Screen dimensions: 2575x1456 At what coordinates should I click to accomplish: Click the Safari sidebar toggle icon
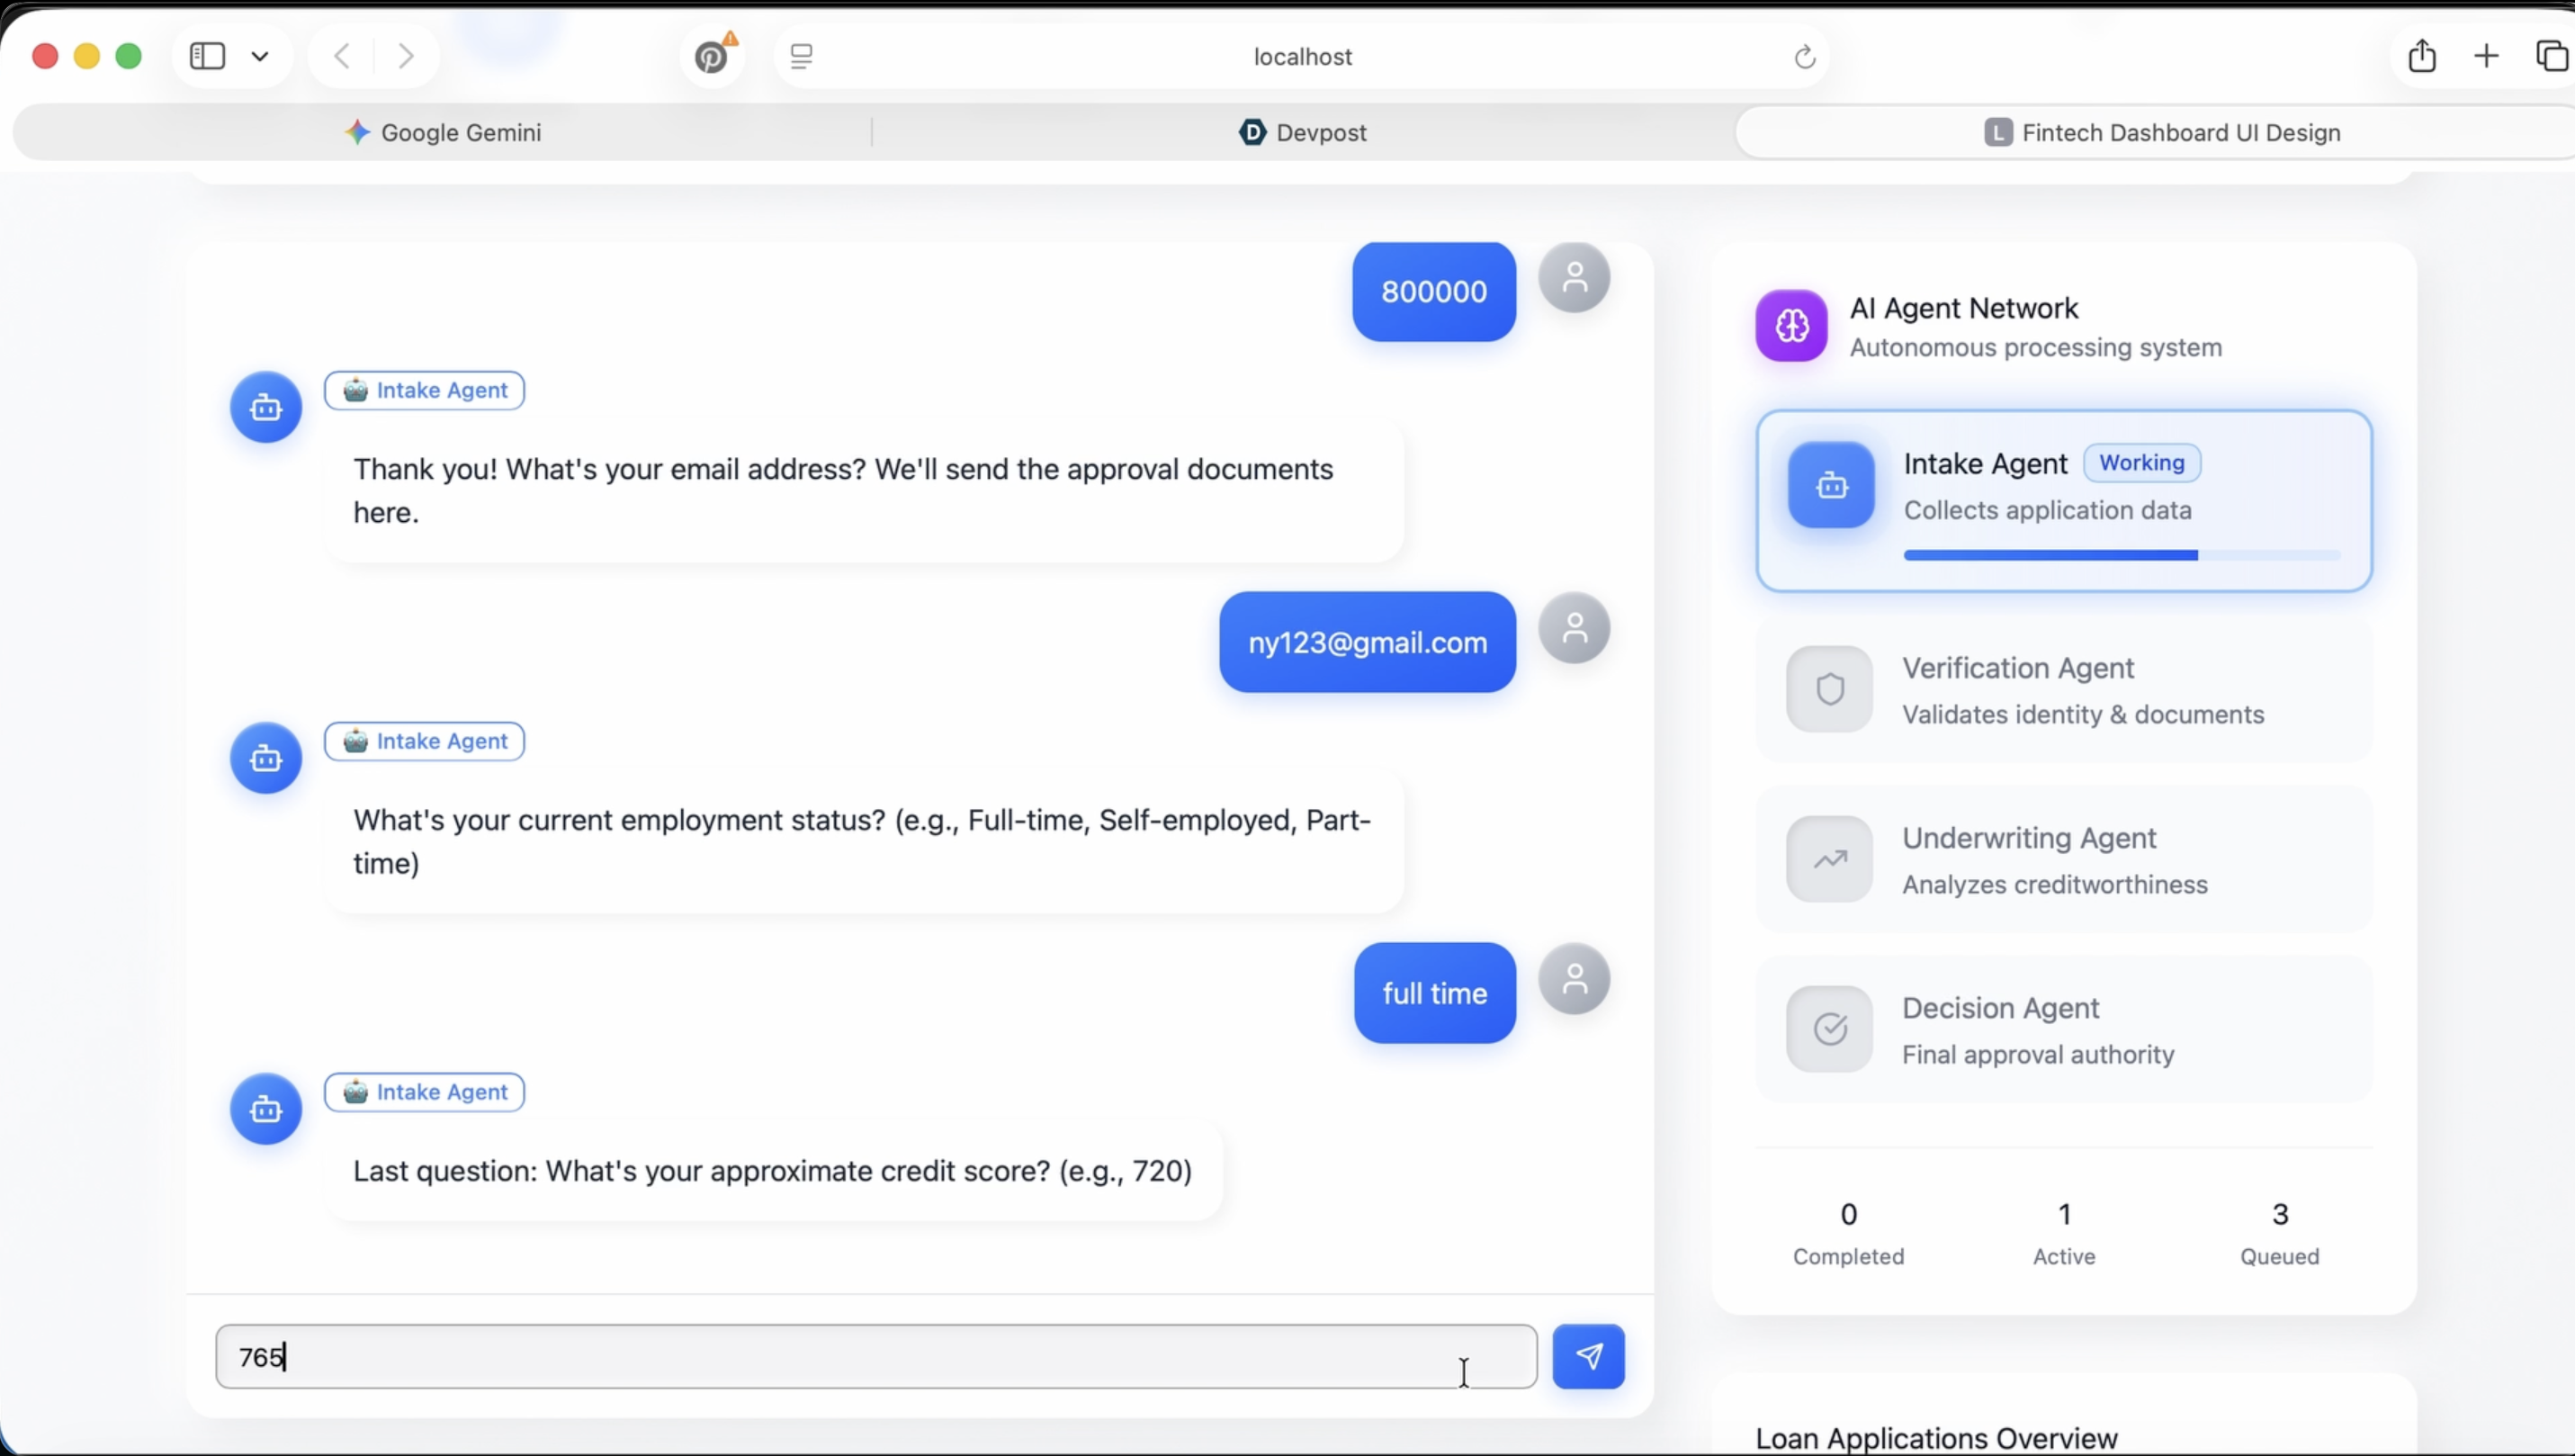coord(208,56)
